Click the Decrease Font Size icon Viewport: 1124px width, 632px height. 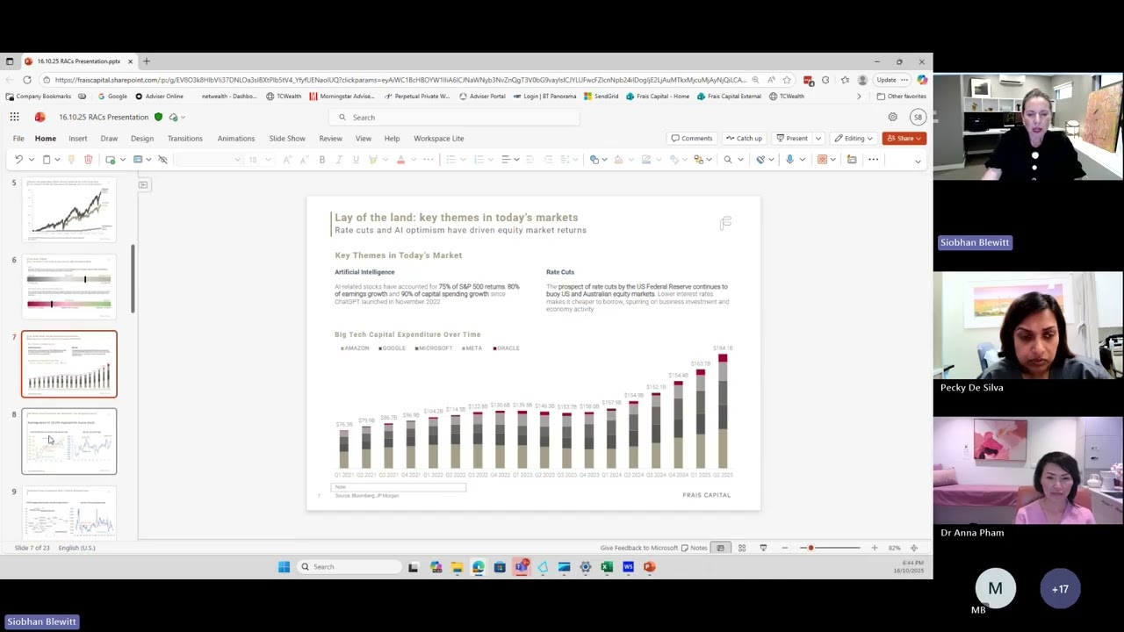pos(304,159)
